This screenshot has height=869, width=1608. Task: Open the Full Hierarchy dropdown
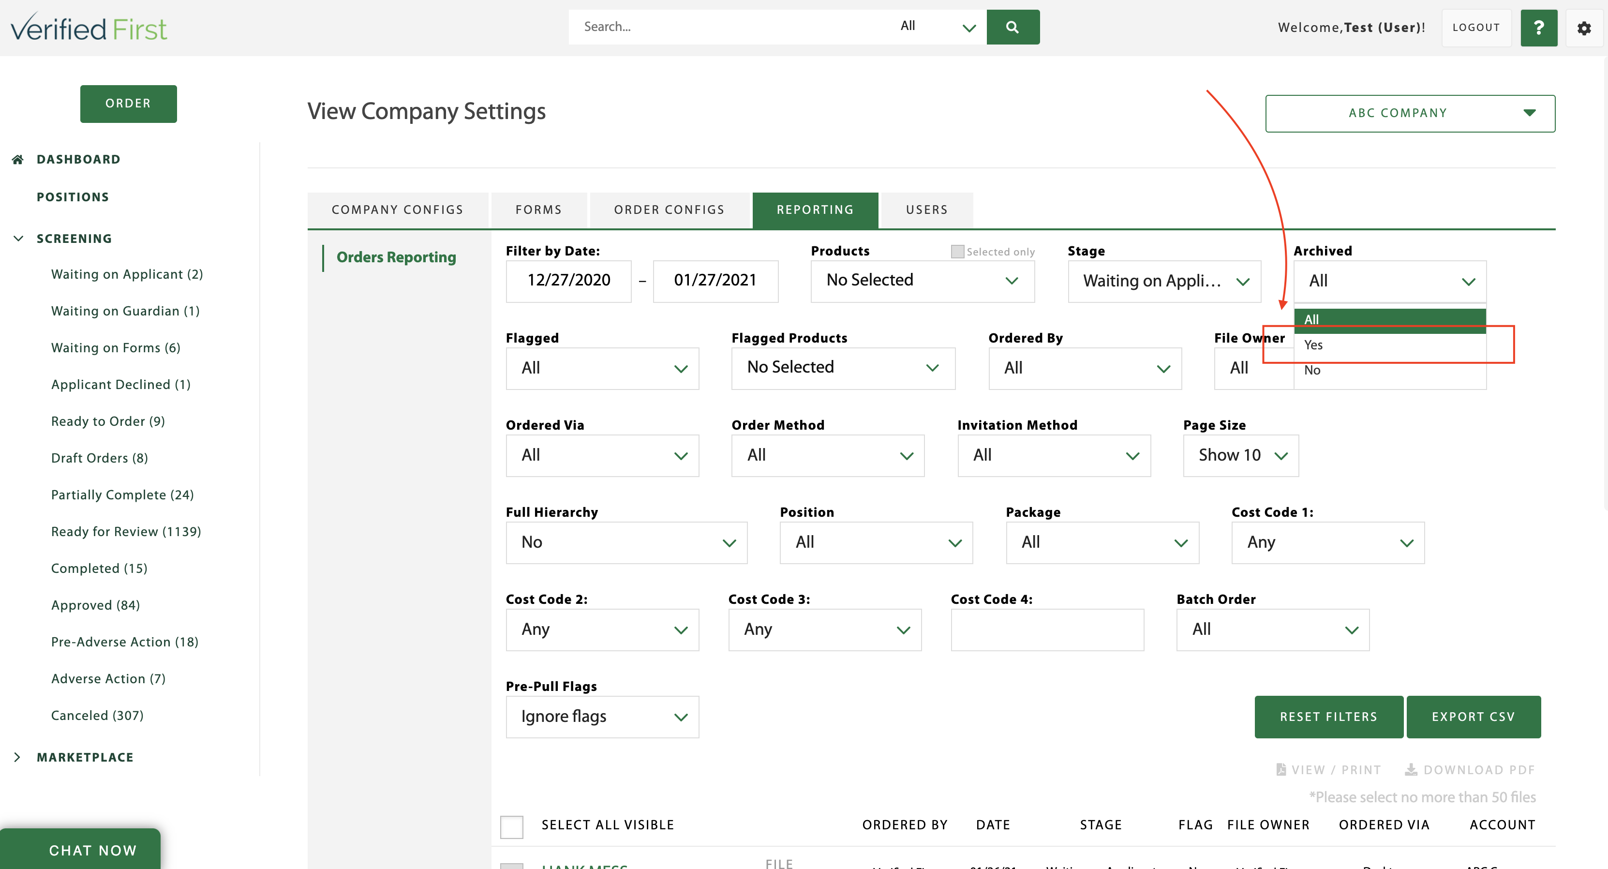(x=627, y=542)
